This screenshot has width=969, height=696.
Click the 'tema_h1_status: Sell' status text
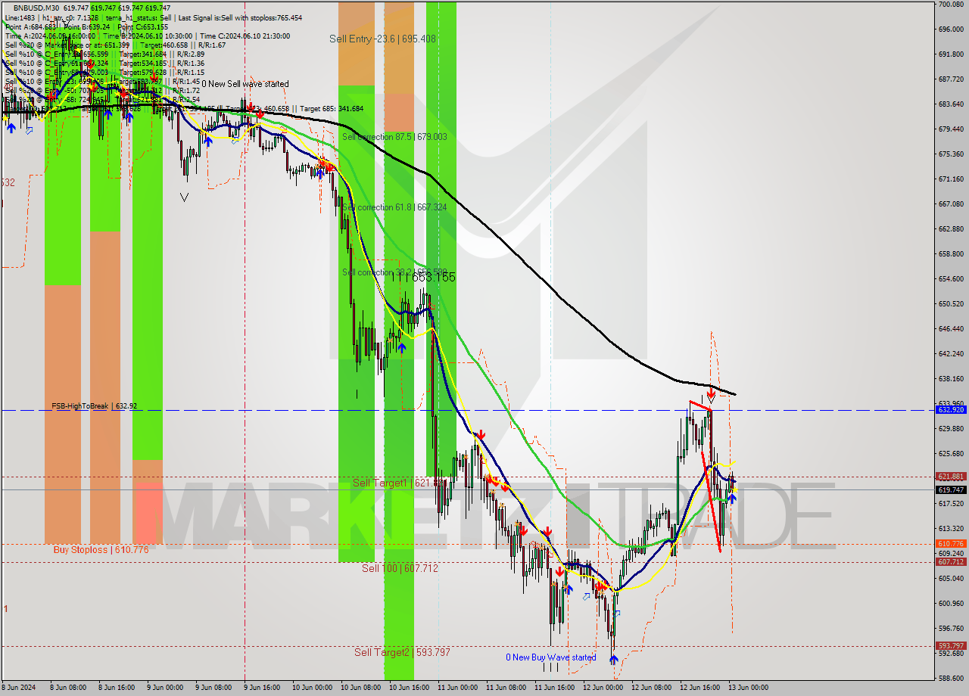pos(139,17)
